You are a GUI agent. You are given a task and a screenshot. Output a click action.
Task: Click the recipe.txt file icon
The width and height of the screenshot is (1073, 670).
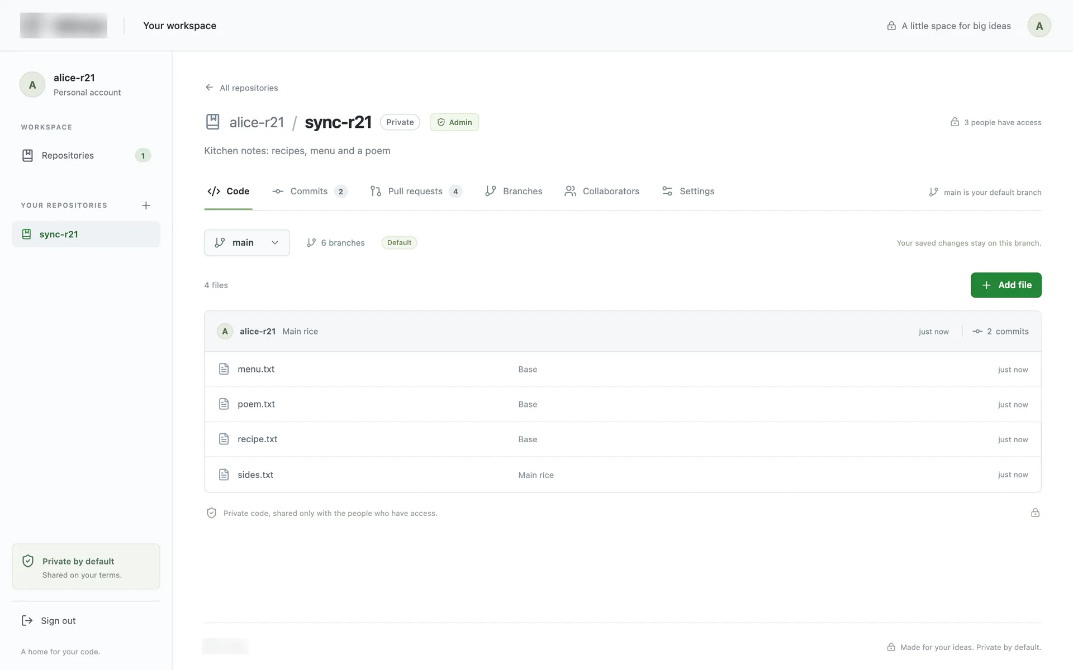pos(224,439)
